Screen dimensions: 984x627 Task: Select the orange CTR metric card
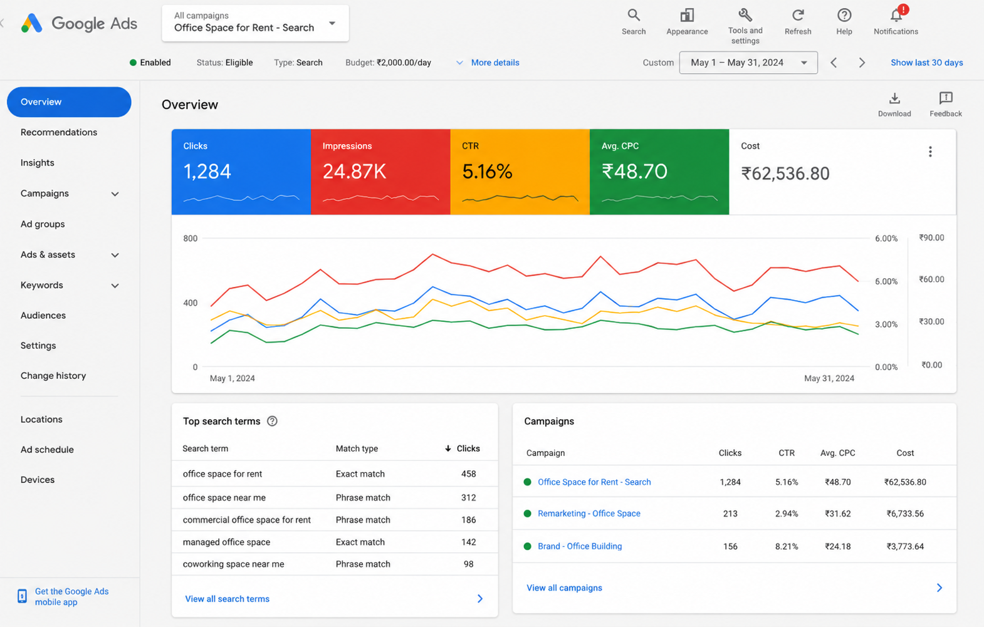(x=520, y=172)
